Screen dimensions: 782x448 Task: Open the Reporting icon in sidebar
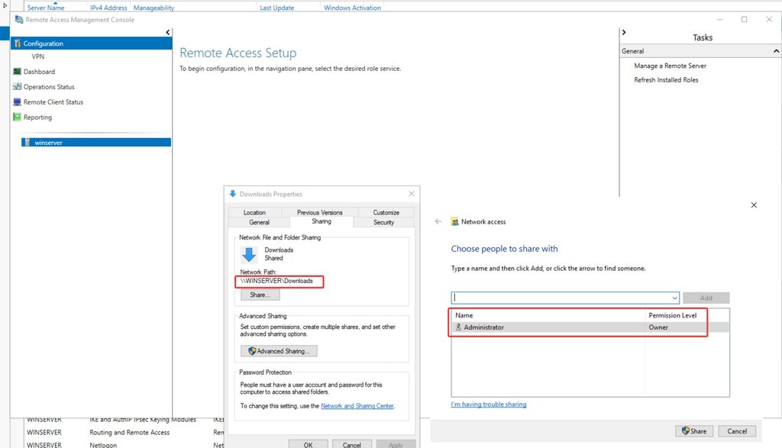[x=17, y=118]
